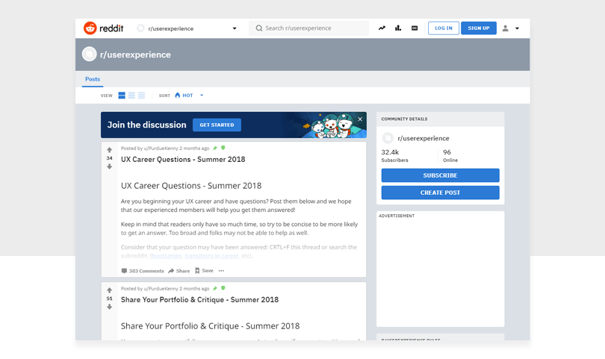Click the r/userexperience banner avatar
This screenshot has height=359, width=605.
click(89, 54)
